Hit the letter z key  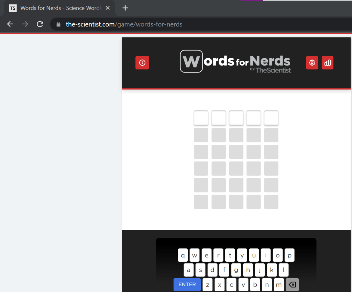[x=208, y=285]
